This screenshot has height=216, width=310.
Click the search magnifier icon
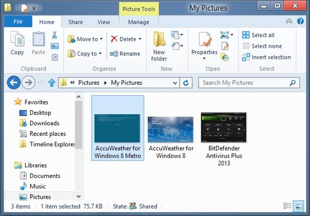(x=293, y=83)
